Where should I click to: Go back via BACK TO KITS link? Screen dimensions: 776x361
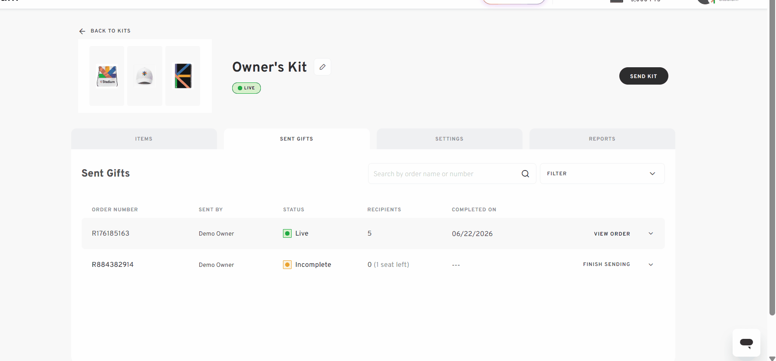tap(110, 31)
